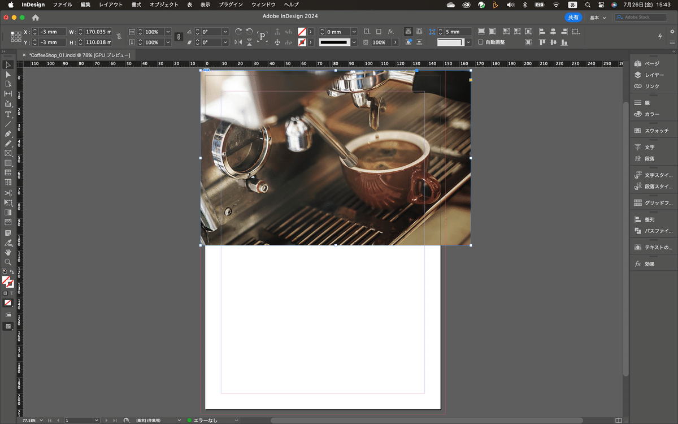Image resolution: width=678 pixels, height=424 pixels.
Task: Open the レイアウト menu
Action: click(x=111, y=5)
